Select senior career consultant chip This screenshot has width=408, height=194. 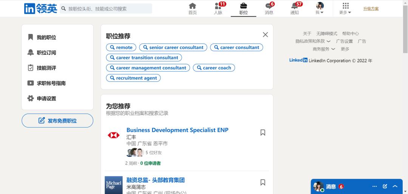[x=173, y=47]
